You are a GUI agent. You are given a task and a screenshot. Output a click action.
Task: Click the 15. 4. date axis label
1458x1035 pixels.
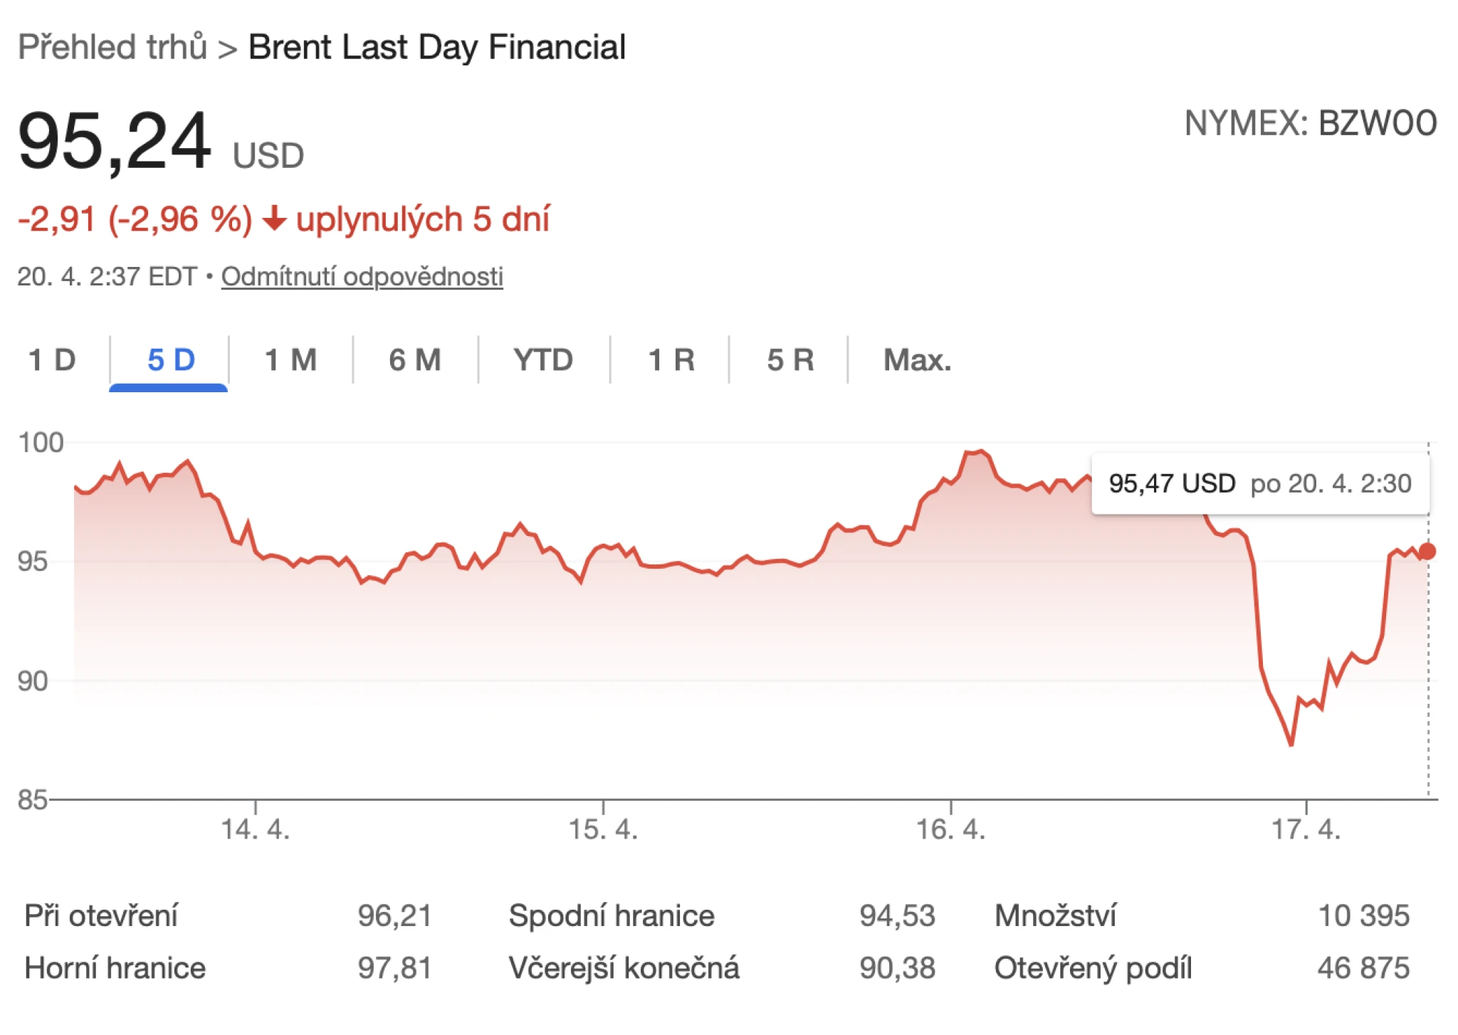click(603, 829)
